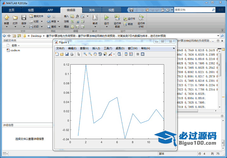Expand the Save (保存) dropdown arrow
Image resolution: width=227 pixels, height=158 pixels.
(x=24, y=27)
